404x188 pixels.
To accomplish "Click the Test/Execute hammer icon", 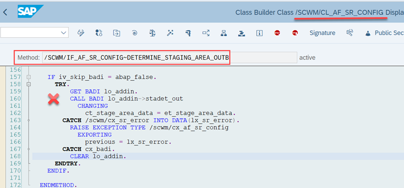I will (188, 33).
